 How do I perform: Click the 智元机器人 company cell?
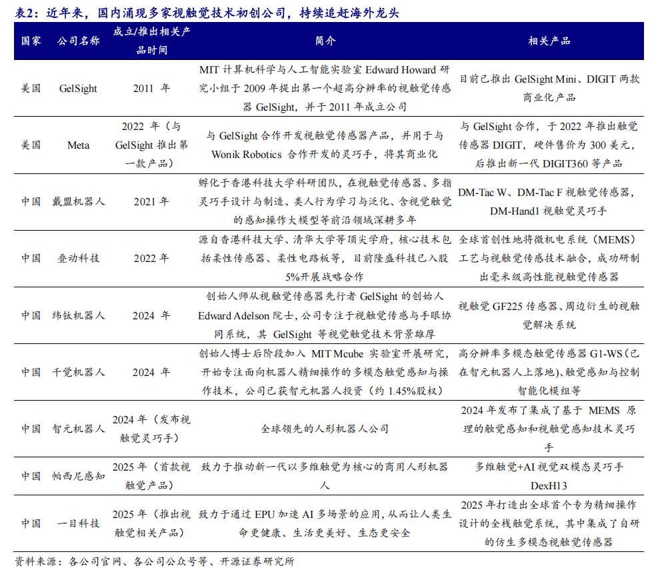[78, 429]
